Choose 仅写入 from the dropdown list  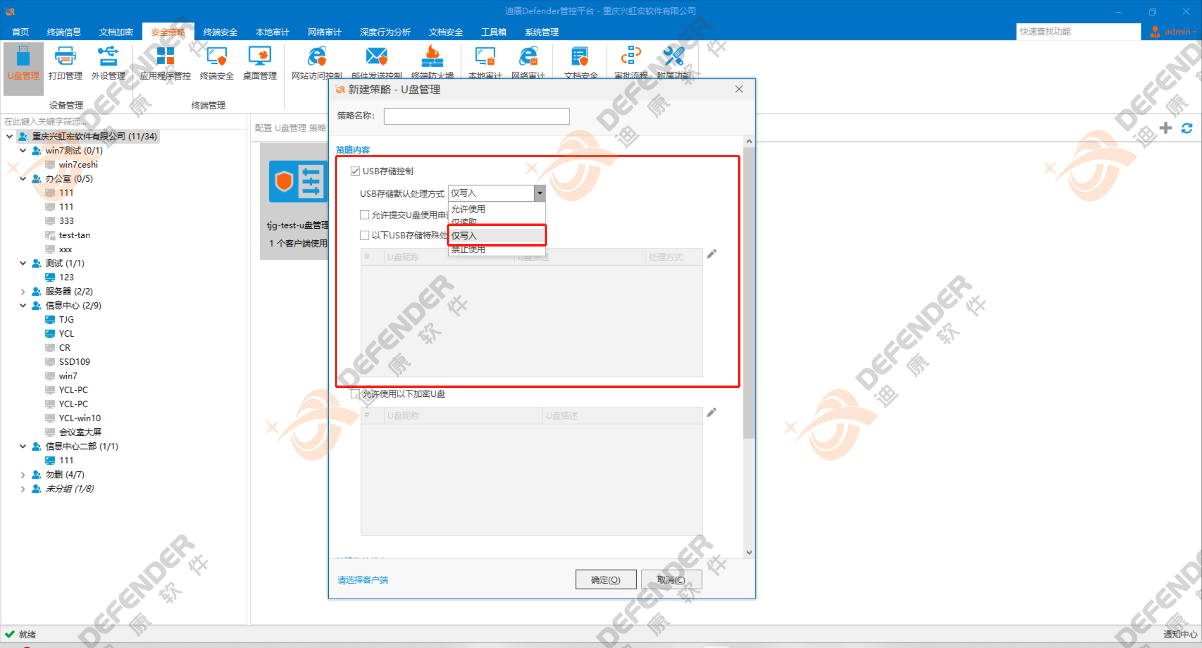tap(497, 235)
